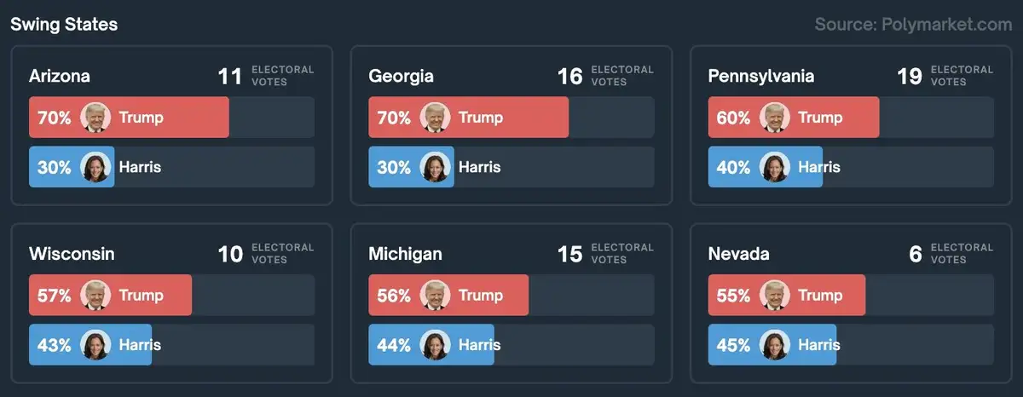Click the Harris avatar in the Arizona card
This screenshot has height=397, width=1023.
[95, 167]
